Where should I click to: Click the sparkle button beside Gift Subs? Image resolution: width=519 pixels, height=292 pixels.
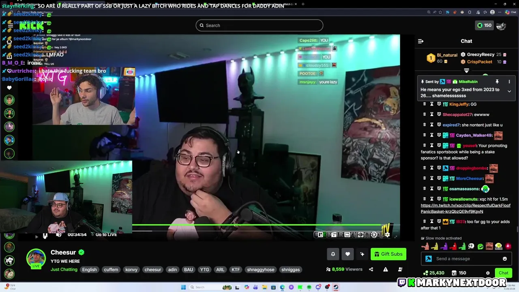362,254
